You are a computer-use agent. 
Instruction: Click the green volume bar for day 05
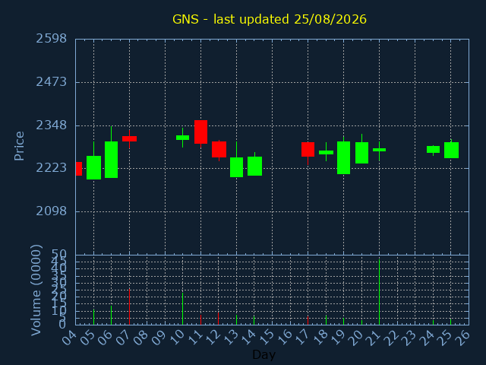(93, 317)
